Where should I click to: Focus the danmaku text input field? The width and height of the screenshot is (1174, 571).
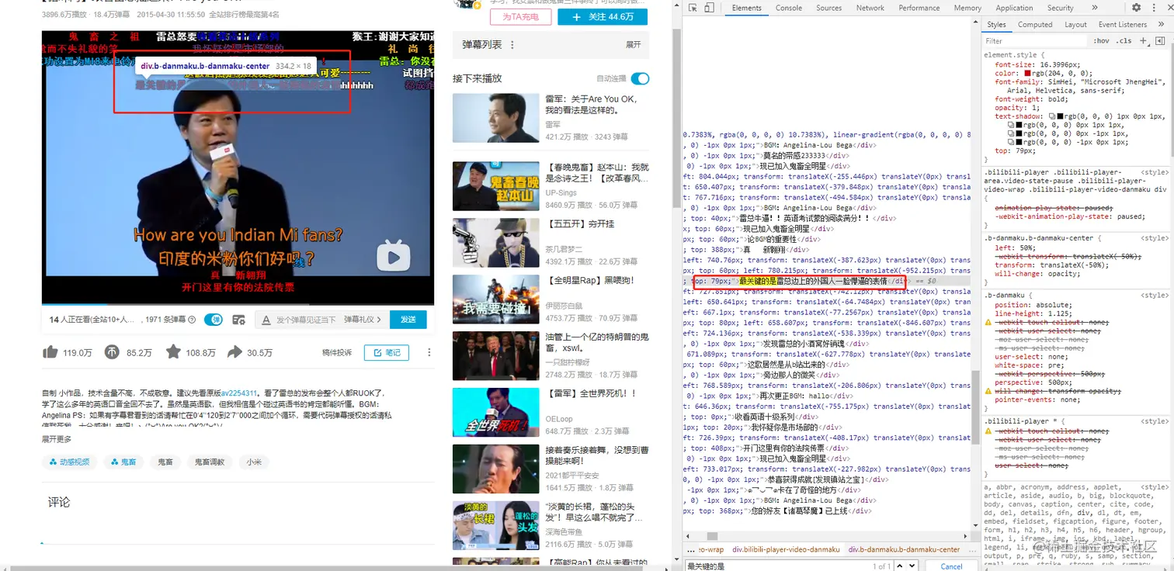pyautogui.click(x=306, y=320)
